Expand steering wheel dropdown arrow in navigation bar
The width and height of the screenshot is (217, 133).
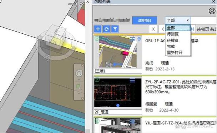coord(79,80)
